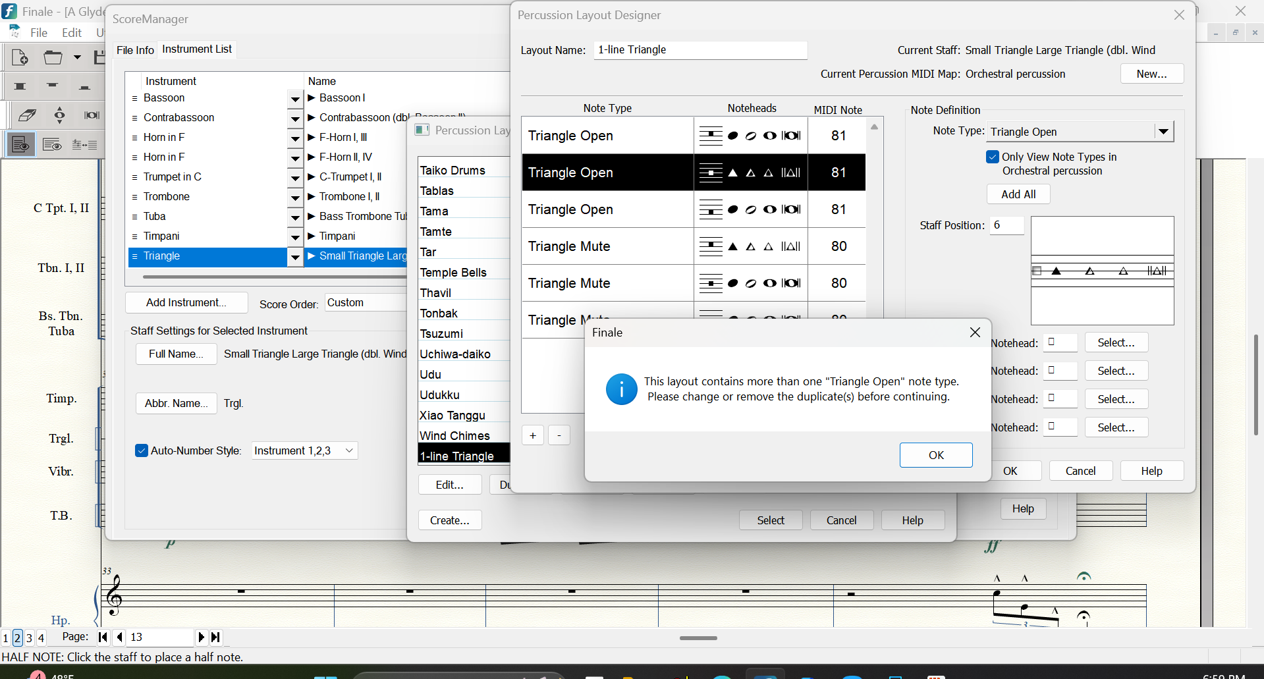1264x679 pixels.
Task: Click layer 3 selector button
Action: tap(29, 638)
